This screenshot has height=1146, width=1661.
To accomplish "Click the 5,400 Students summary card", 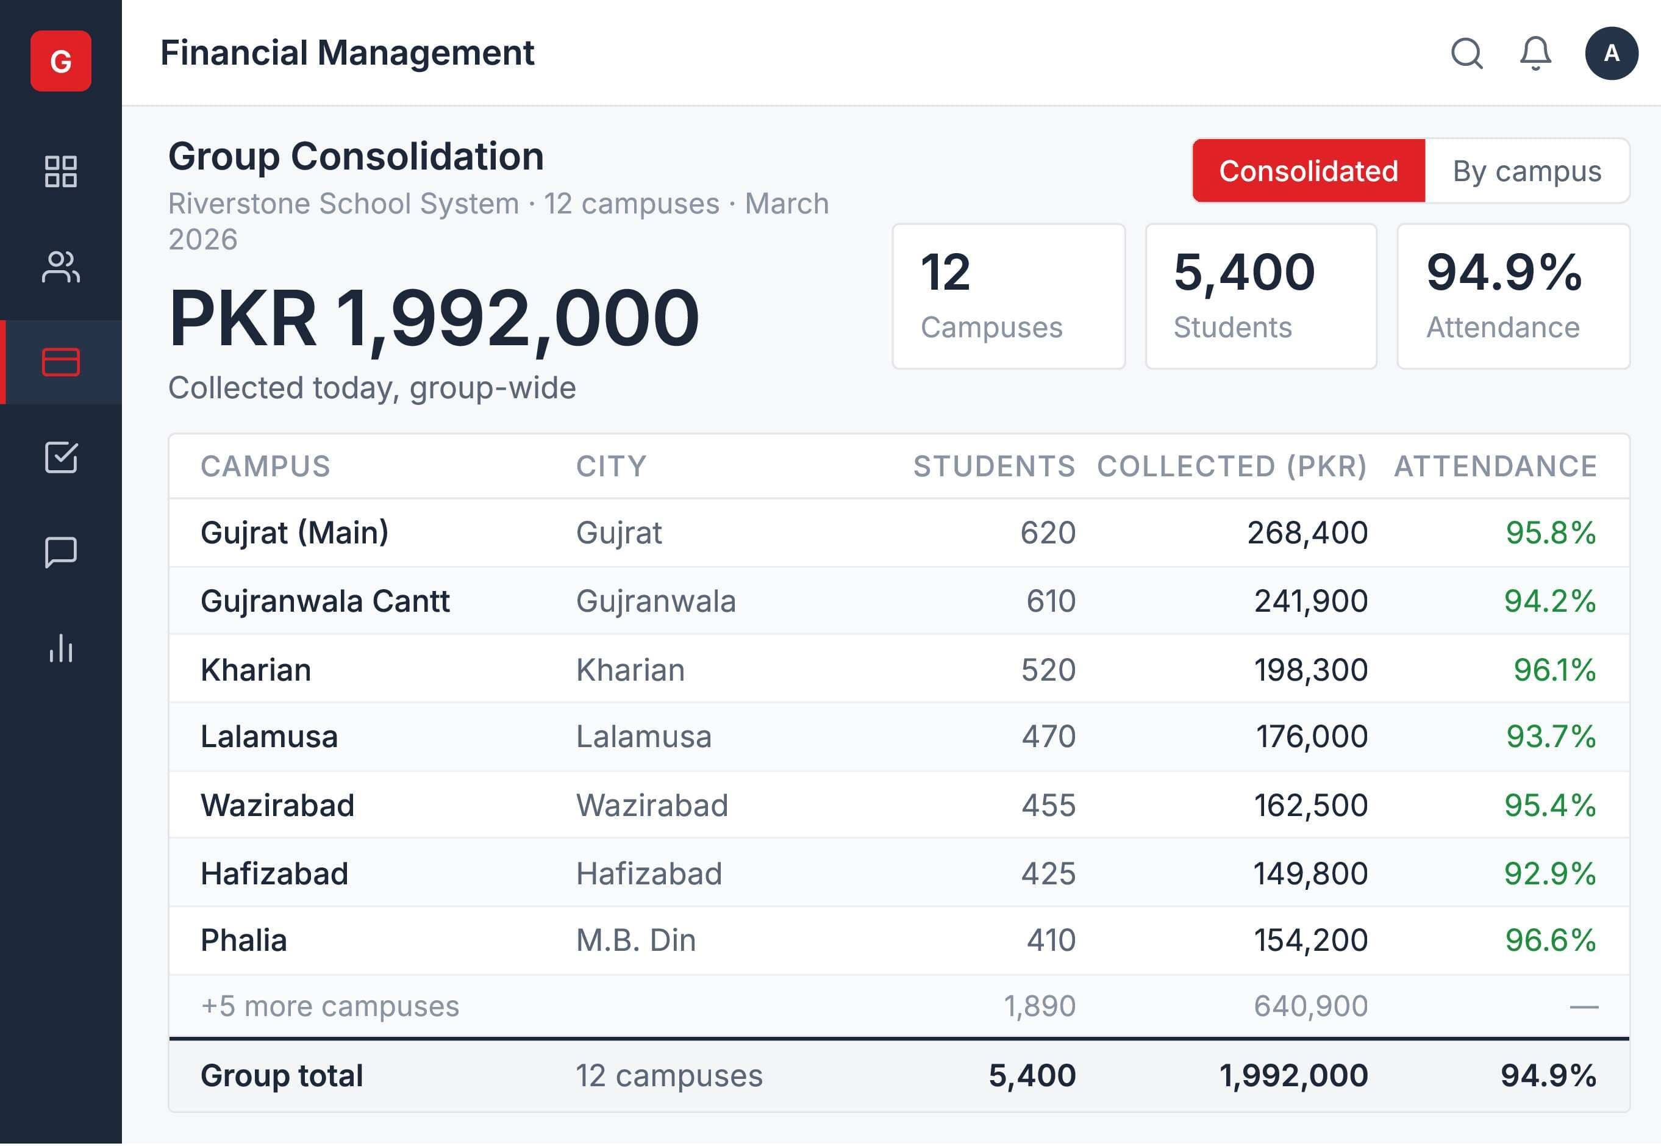I will 1260,296.
